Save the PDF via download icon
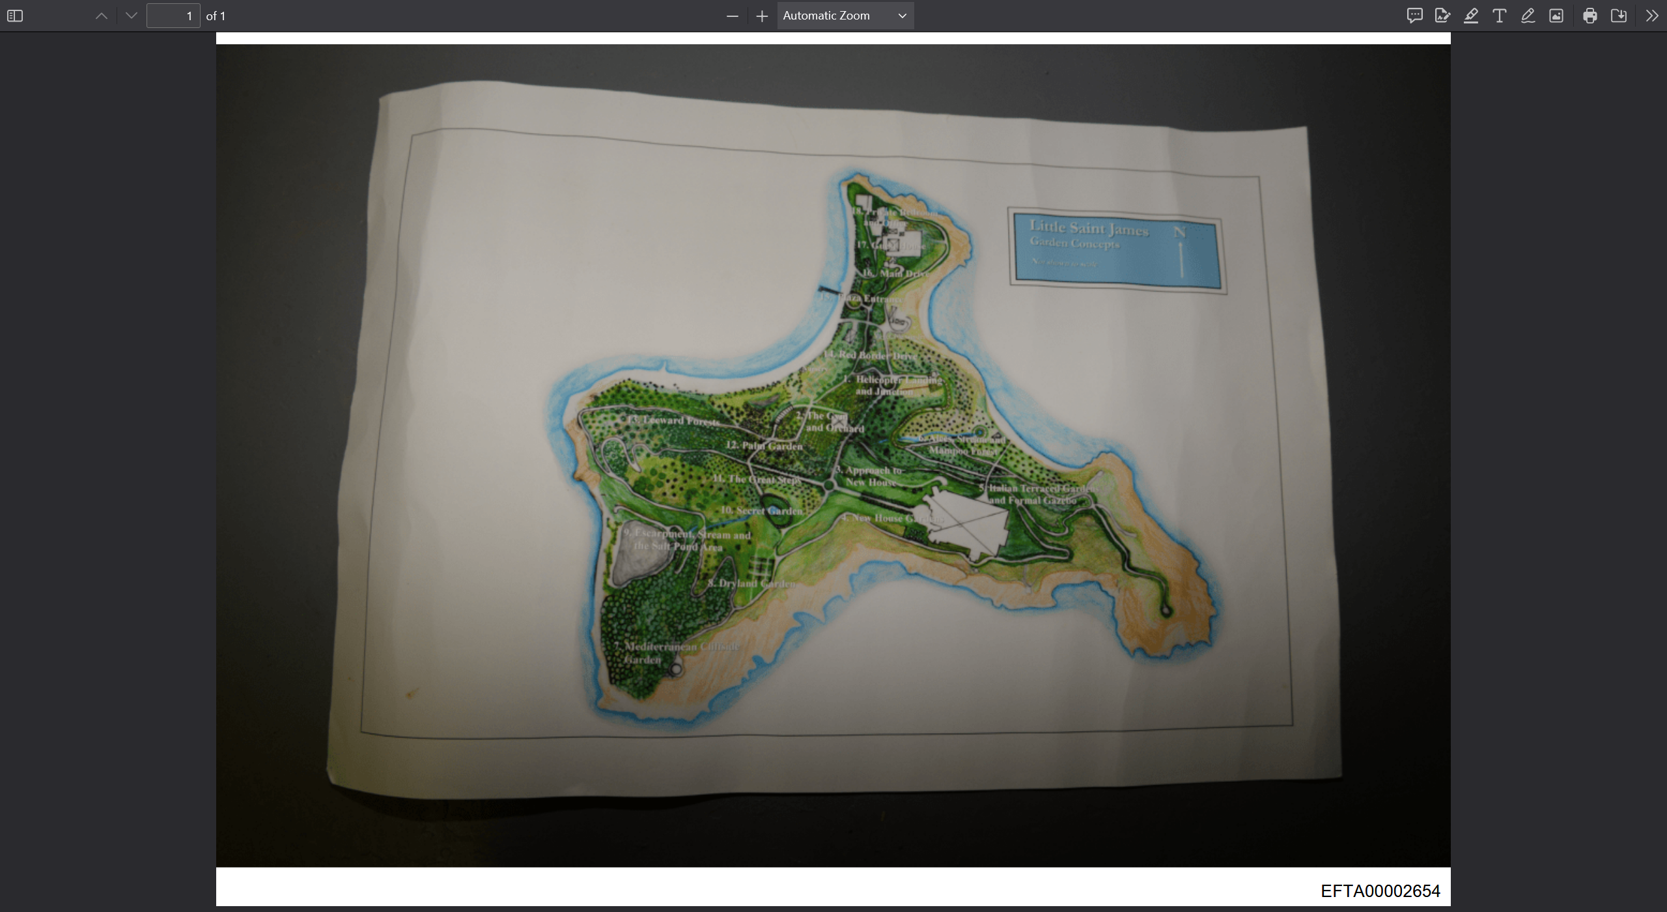 (x=1619, y=16)
